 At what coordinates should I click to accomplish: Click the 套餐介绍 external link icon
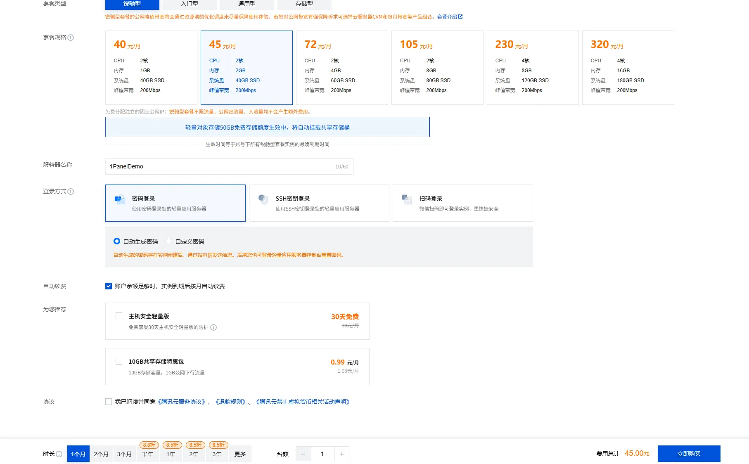pos(460,17)
